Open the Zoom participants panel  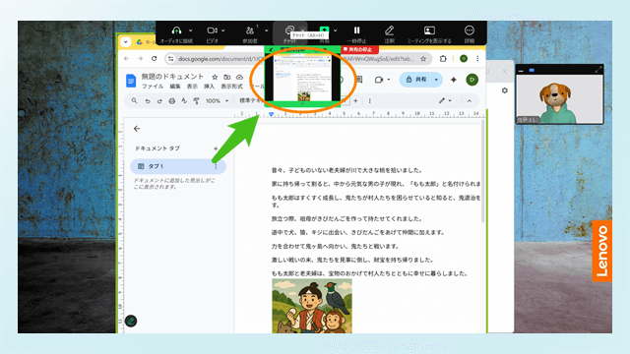click(250, 30)
